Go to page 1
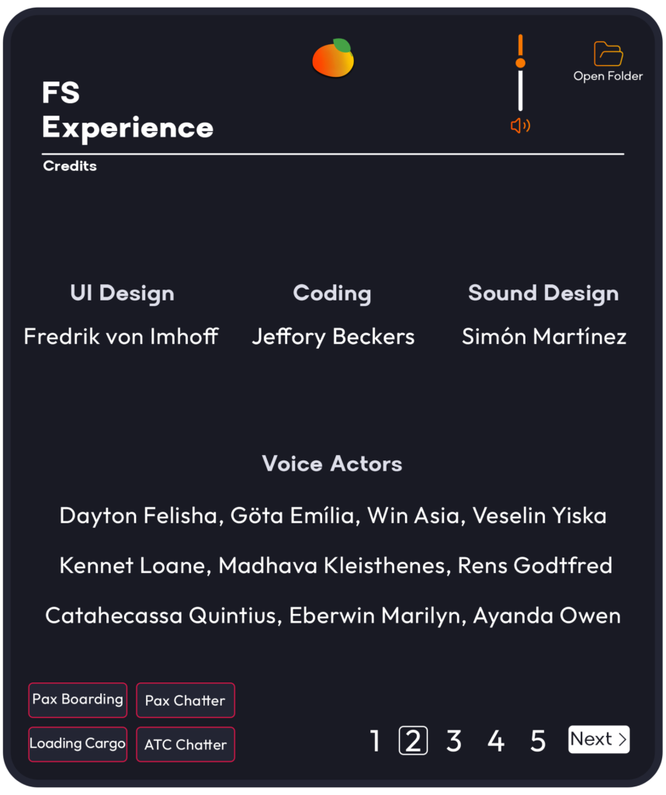The width and height of the screenshot is (666, 795). pos(376,741)
